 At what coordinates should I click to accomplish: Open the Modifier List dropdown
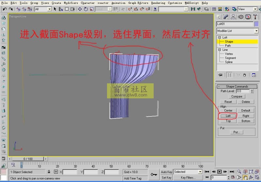pos(238,31)
